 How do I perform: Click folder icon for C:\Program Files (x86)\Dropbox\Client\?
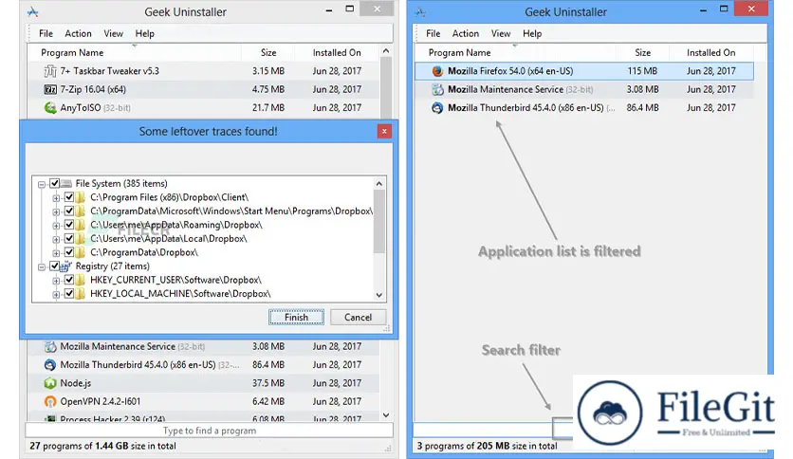pos(81,197)
